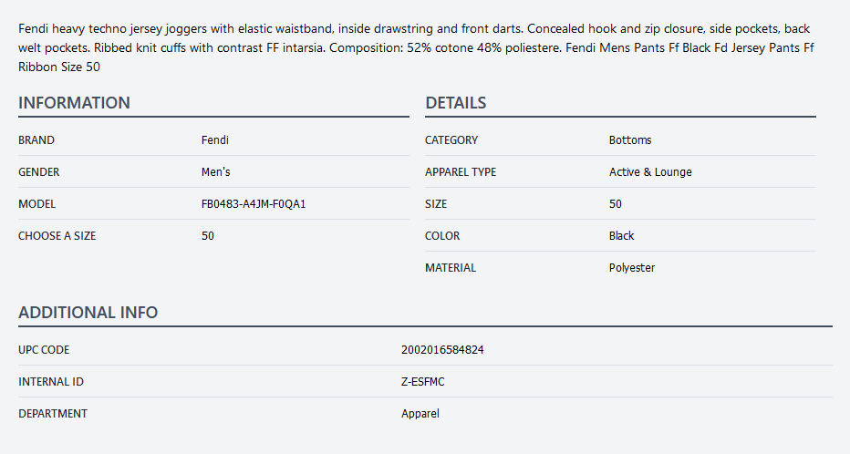Select model number FB0483-A4JM-F0QA1
The height and width of the screenshot is (454, 850).
click(x=254, y=204)
